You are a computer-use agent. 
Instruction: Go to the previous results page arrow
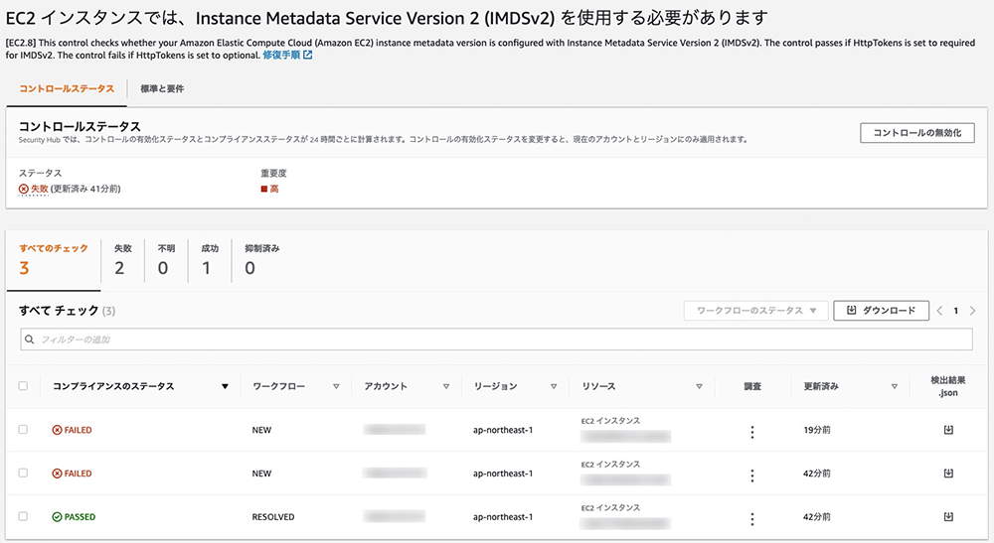click(x=939, y=311)
